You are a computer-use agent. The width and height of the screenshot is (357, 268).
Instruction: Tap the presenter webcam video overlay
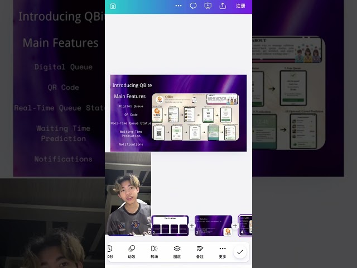pos(128,194)
